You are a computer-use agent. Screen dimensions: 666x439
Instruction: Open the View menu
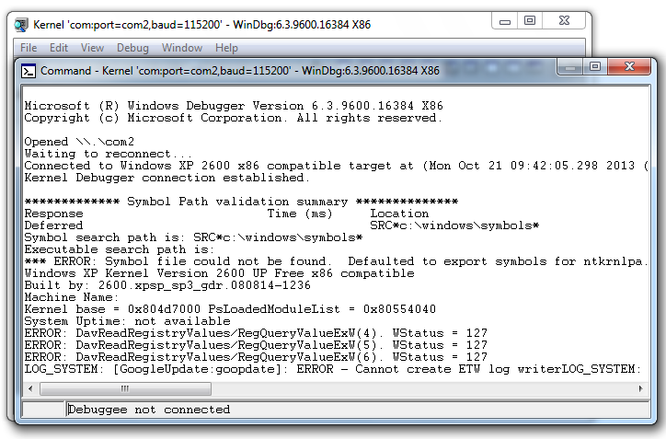92,48
